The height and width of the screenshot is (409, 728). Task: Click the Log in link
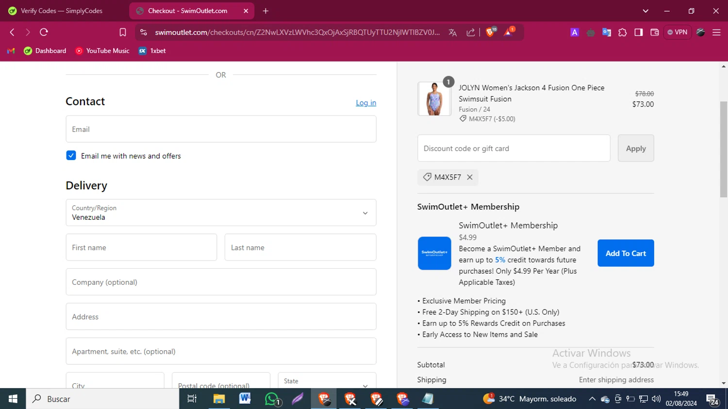coord(366,103)
